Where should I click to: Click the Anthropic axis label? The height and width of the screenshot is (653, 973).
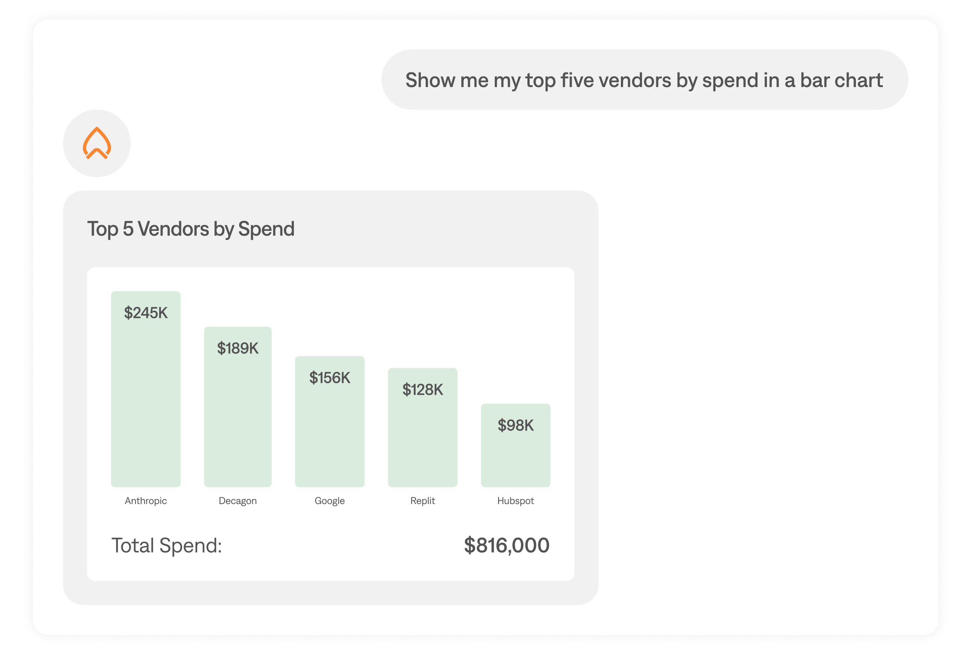coord(146,501)
